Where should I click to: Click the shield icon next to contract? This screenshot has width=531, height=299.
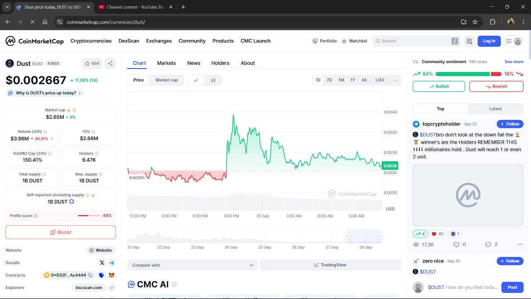(101, 275)
